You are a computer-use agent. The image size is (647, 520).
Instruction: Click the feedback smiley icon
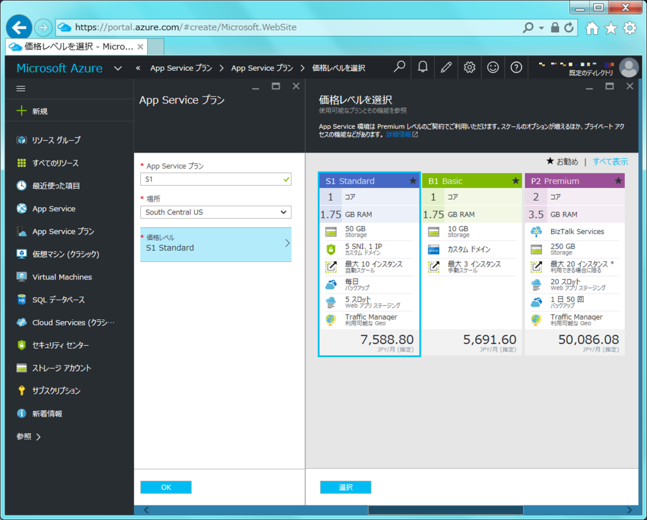(x=493, y=67)
